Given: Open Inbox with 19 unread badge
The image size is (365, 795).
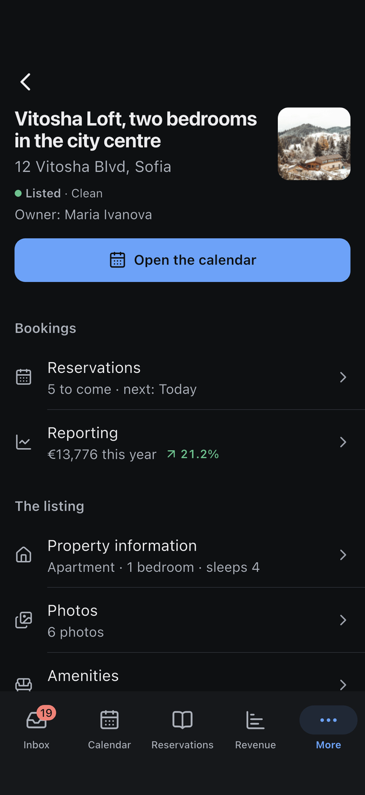Looking at the screenshot, I should point(36,728).
